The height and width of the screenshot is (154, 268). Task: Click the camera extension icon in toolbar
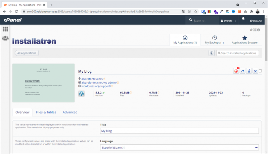click(x=245, y=12)
